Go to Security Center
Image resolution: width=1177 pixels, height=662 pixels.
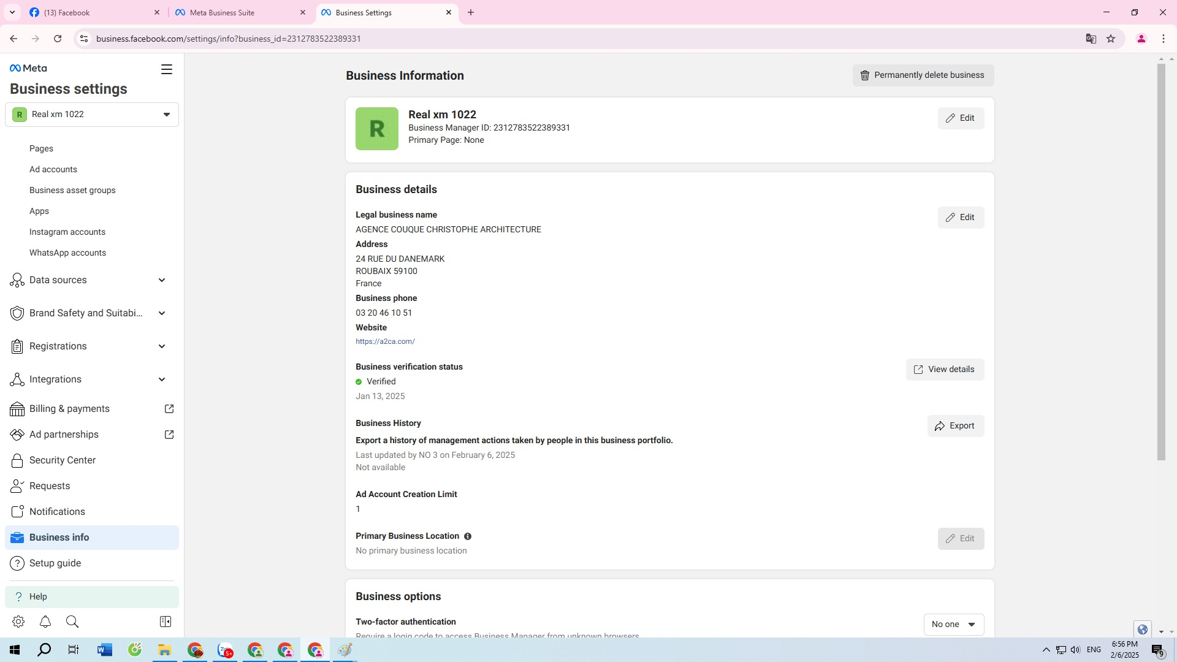coord(92,460)
